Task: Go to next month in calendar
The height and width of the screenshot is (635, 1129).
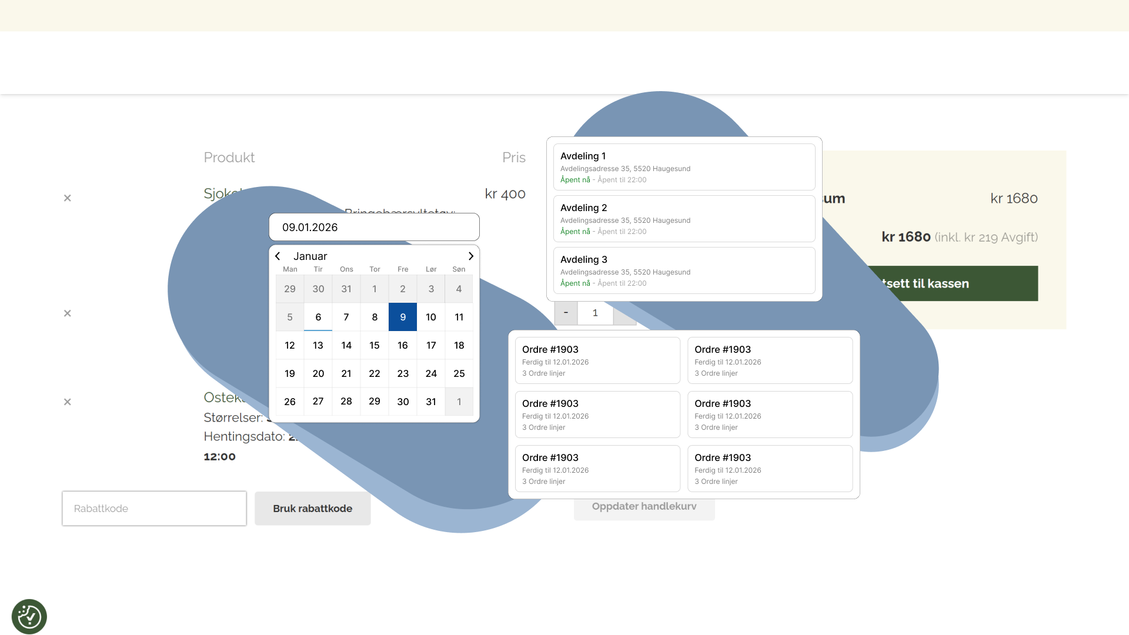Action: 470,256
